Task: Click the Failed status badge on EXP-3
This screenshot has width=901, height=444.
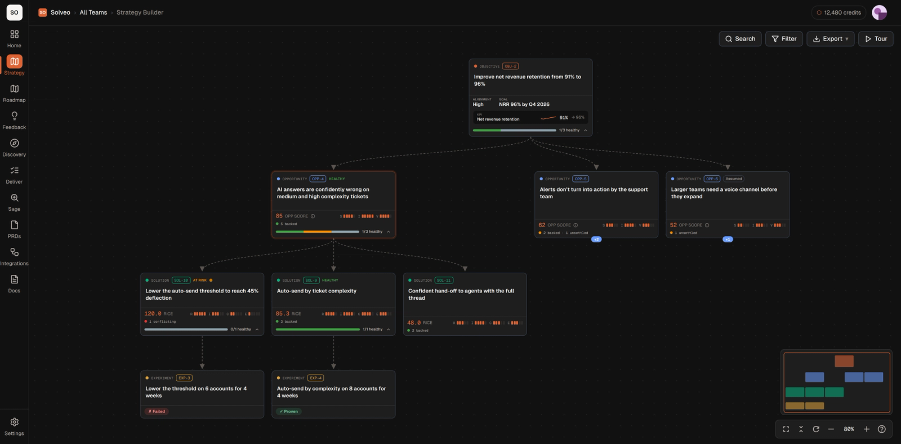Action: pyautogui.click(x=157, y=411)
